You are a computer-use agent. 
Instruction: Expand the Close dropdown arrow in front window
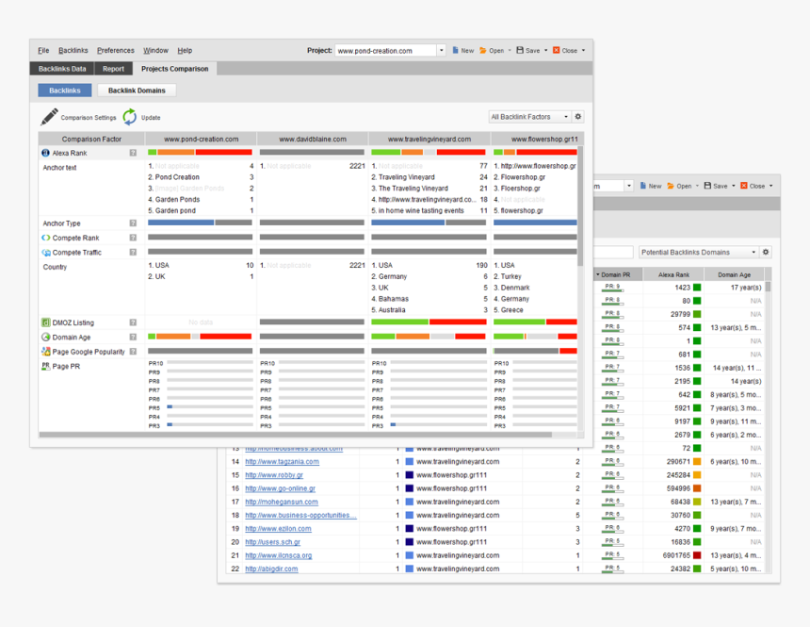pos(583,50)
